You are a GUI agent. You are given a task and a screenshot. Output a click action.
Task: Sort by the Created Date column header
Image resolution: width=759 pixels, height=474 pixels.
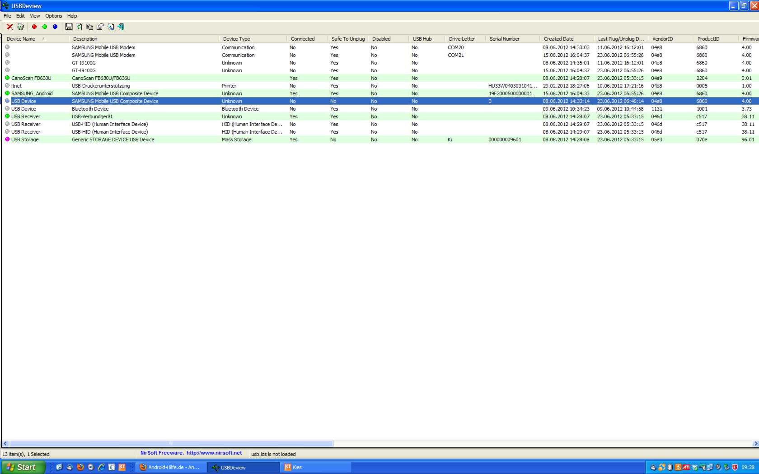(x=567, y=39)
